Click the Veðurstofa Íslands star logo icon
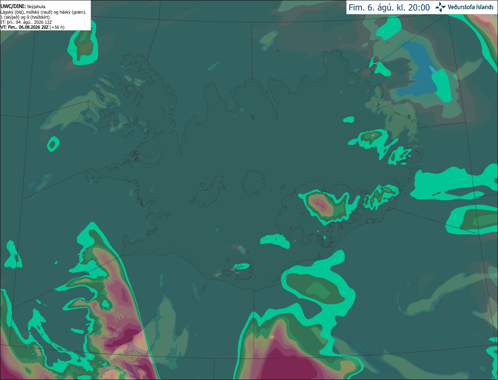Viewport: 498px width, 380px height. pyautogui.click(x=440, y=7)
